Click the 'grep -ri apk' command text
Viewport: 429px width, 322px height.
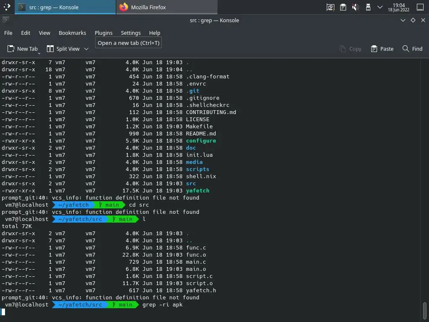coord(163,304)
